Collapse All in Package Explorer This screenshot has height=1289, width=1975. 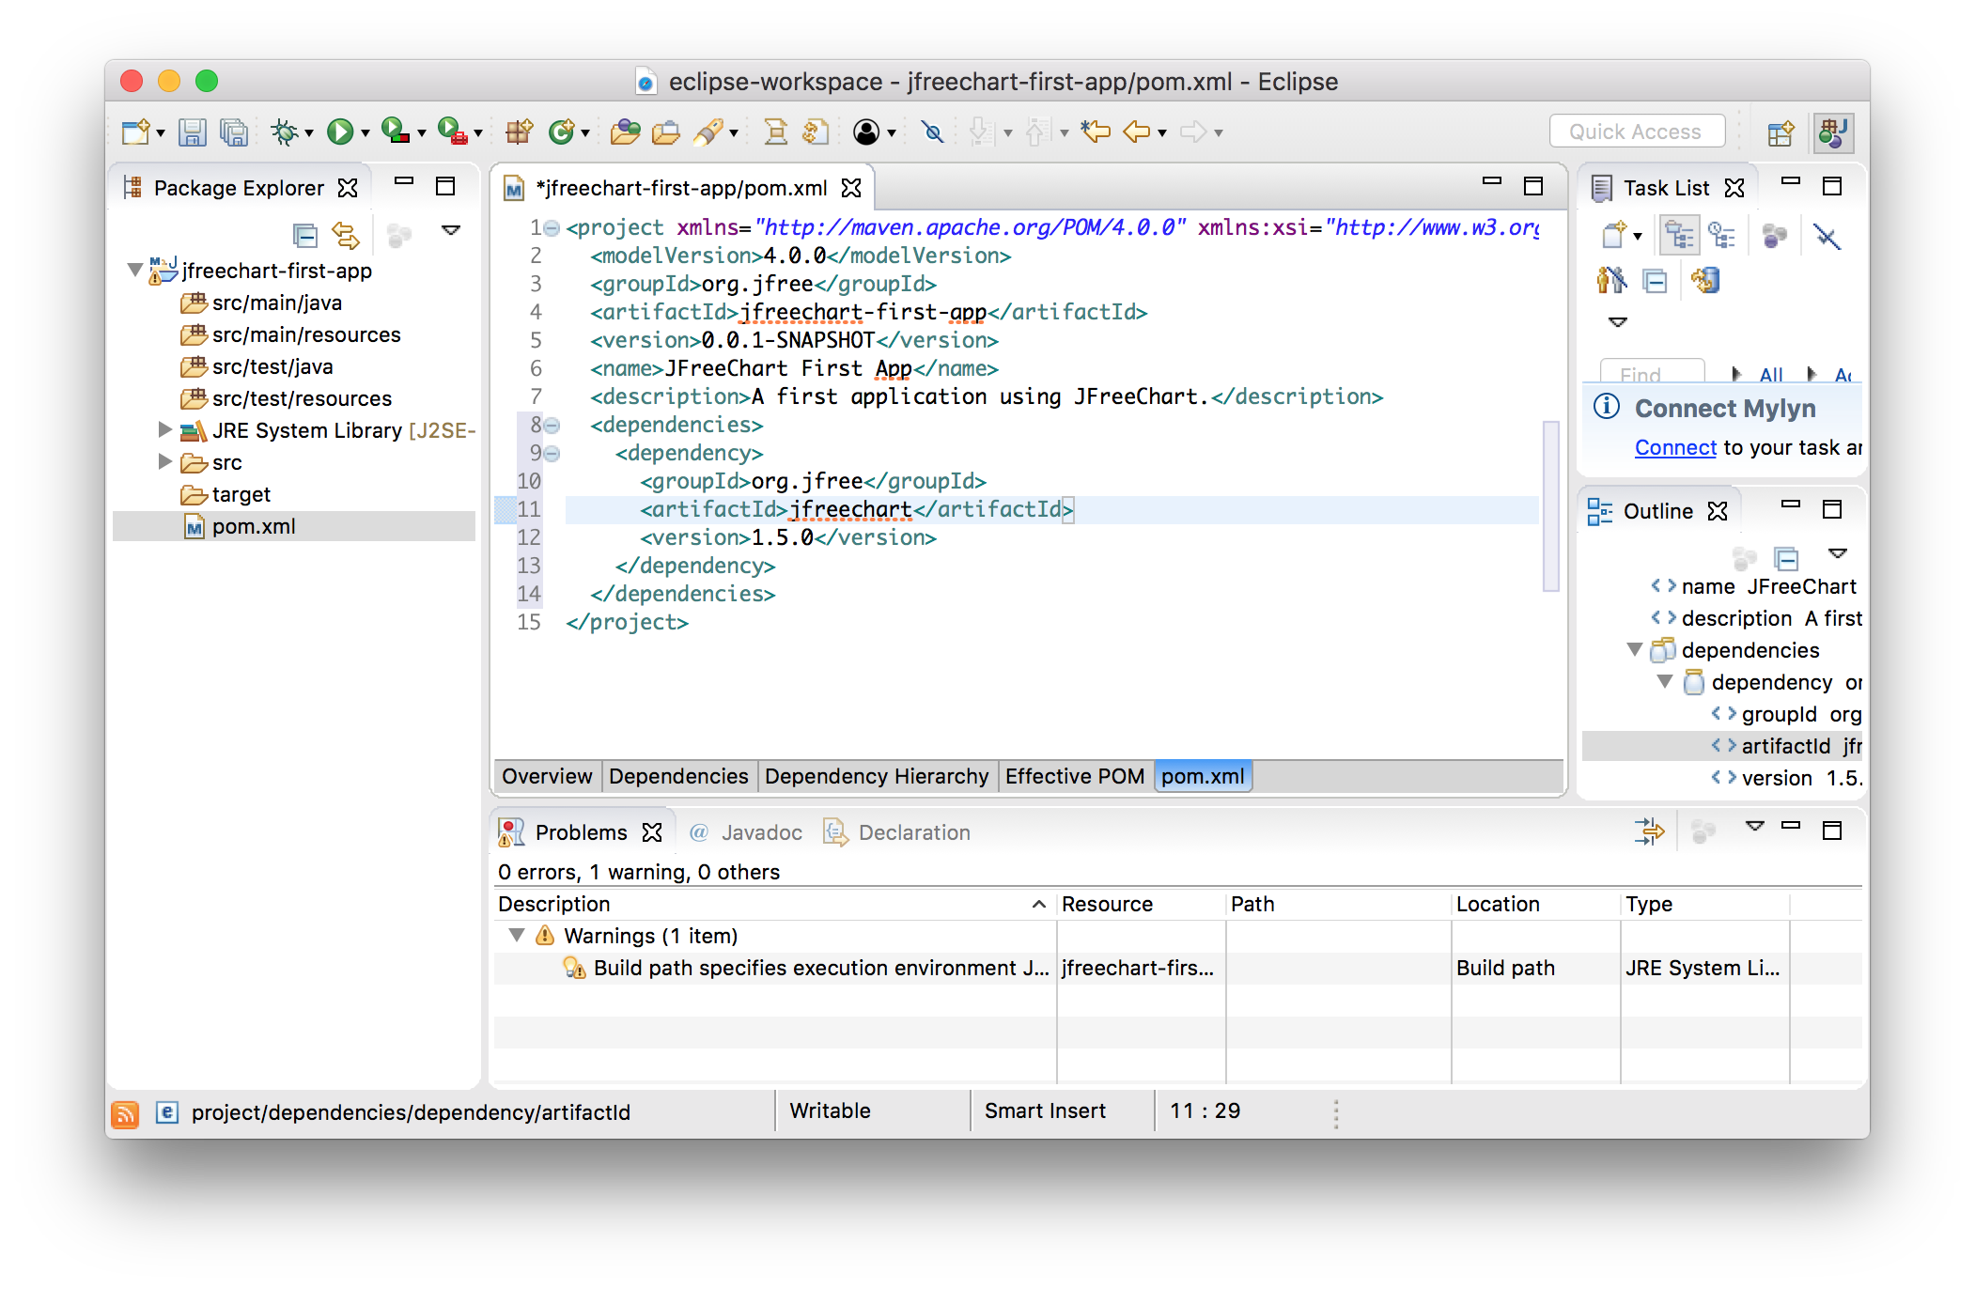[x=305, y=235]
